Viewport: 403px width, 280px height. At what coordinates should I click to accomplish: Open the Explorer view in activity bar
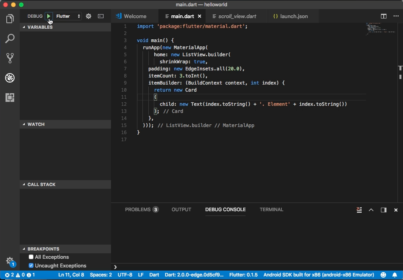click(10, 19)
